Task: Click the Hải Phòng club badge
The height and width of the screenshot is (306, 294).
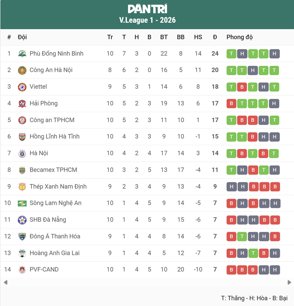Action: click(22, 103)
